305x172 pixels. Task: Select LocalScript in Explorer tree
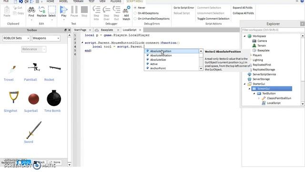click(274, 103)
